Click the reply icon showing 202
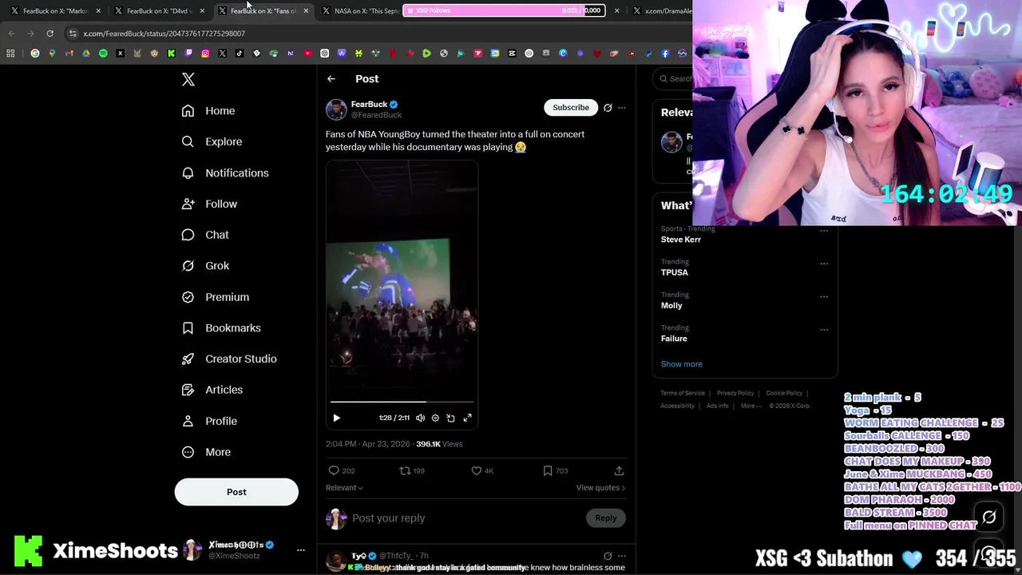The image size is (1022, 575). point(342,471)
